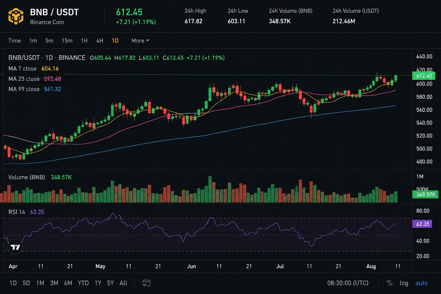The height and width of the screenshot is (294, 441).
Task: Click the BNB coin logo icon
Action: coord(16,16)
